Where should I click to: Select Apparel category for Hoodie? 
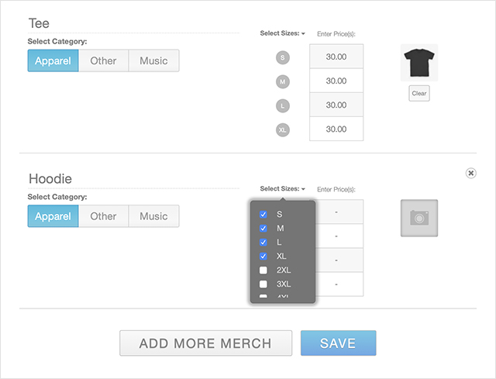click(x=53, y=216)
